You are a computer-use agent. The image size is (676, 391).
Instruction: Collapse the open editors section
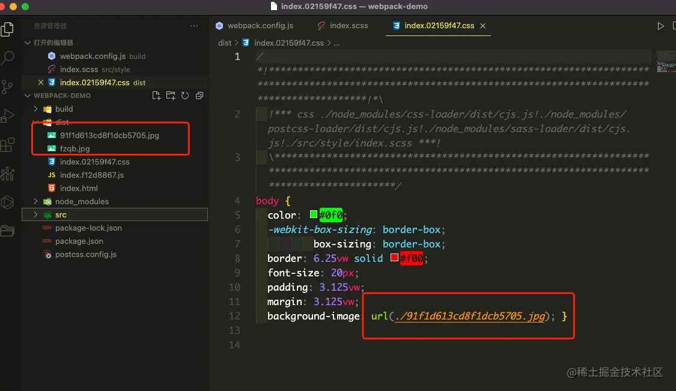pyautogui.click(x=28, y=43)
